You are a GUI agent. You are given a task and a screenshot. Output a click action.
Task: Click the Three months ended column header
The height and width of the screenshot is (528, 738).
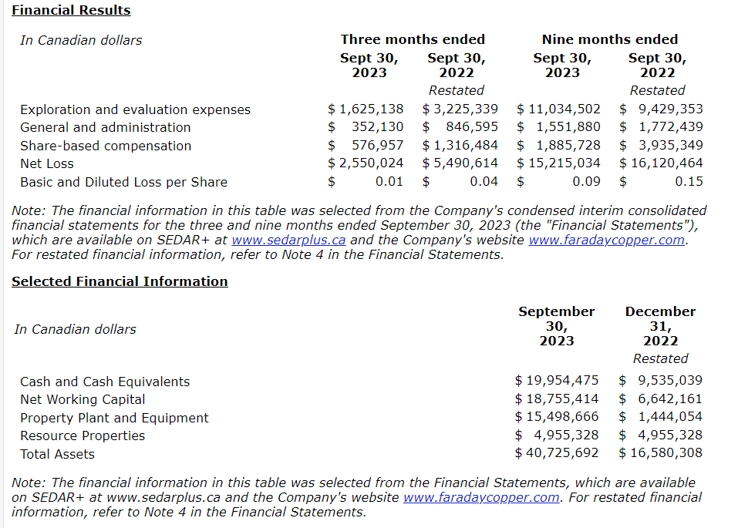tap(413, 39)
